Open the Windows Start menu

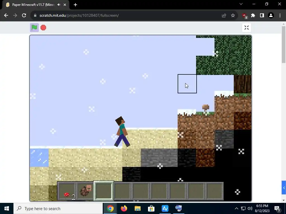7,208
